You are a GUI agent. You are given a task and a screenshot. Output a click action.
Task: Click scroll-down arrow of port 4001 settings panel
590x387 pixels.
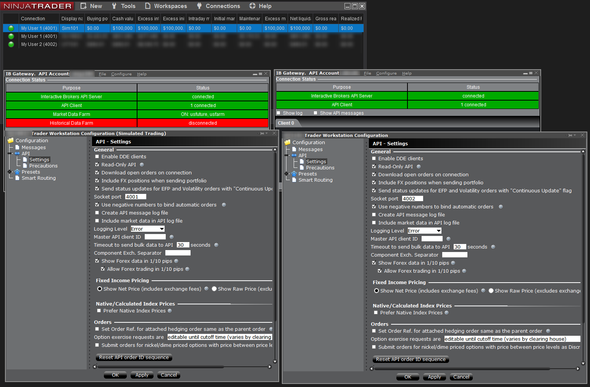pyautogui.click(x=275, y=361)
